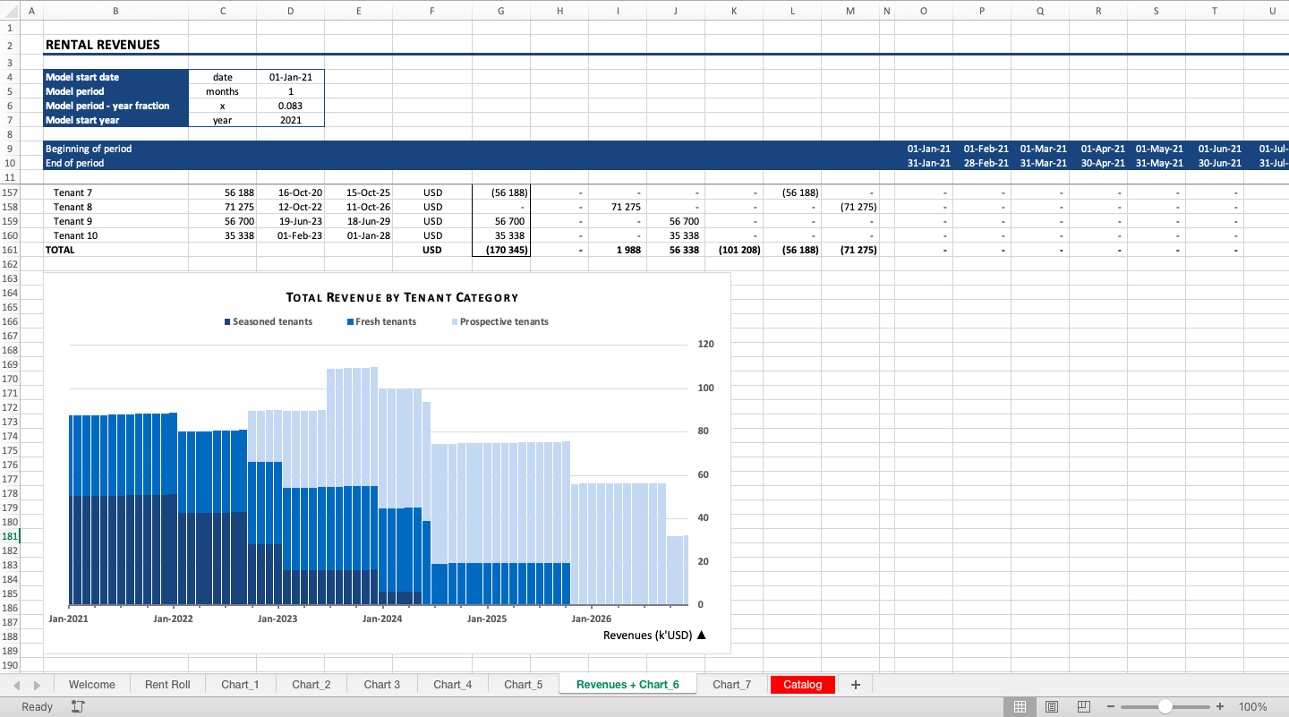Select the Seasoned tenants legend swatch
This screenshot has width=1289, height=717.
click(x=228, y=322)
